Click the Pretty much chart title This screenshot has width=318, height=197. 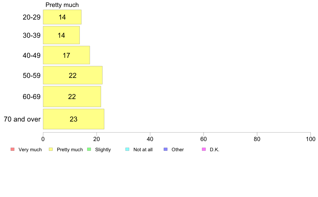point(62,5)
